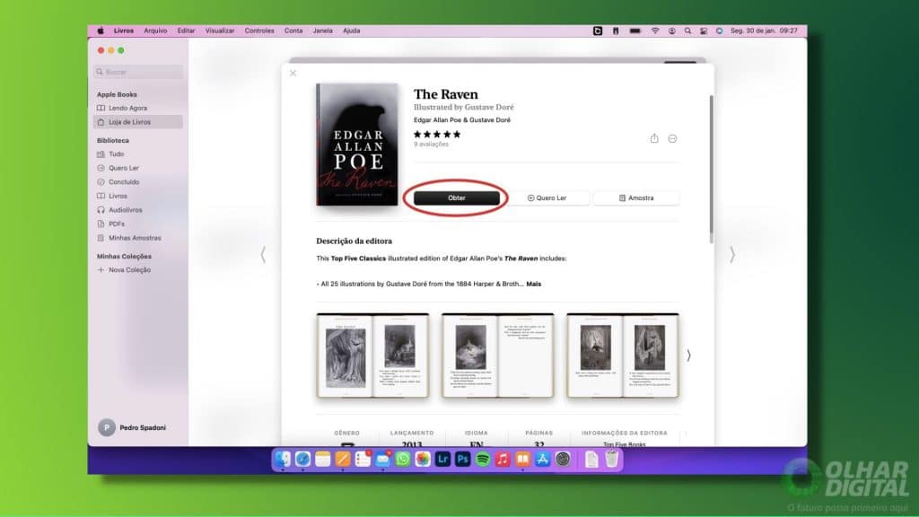Click the Spotlight search icon in menu bar
919x517 pixels.
[x=687, y=31]
